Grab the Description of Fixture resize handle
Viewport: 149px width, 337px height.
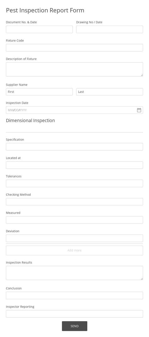coord(142,75)
